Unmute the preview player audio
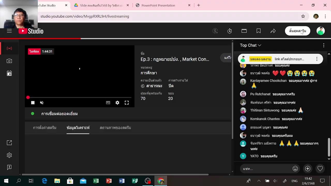Image resolution: width=331 pixels, height=186 pixels. click(x=42, y=103)
